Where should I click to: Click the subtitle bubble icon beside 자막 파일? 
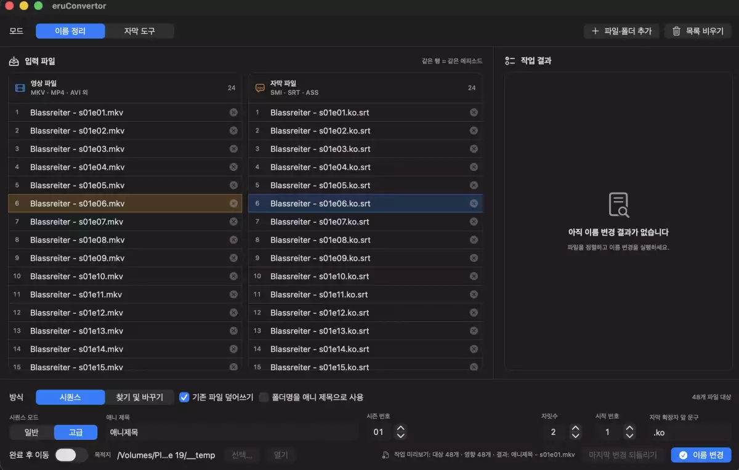[260, 88]
